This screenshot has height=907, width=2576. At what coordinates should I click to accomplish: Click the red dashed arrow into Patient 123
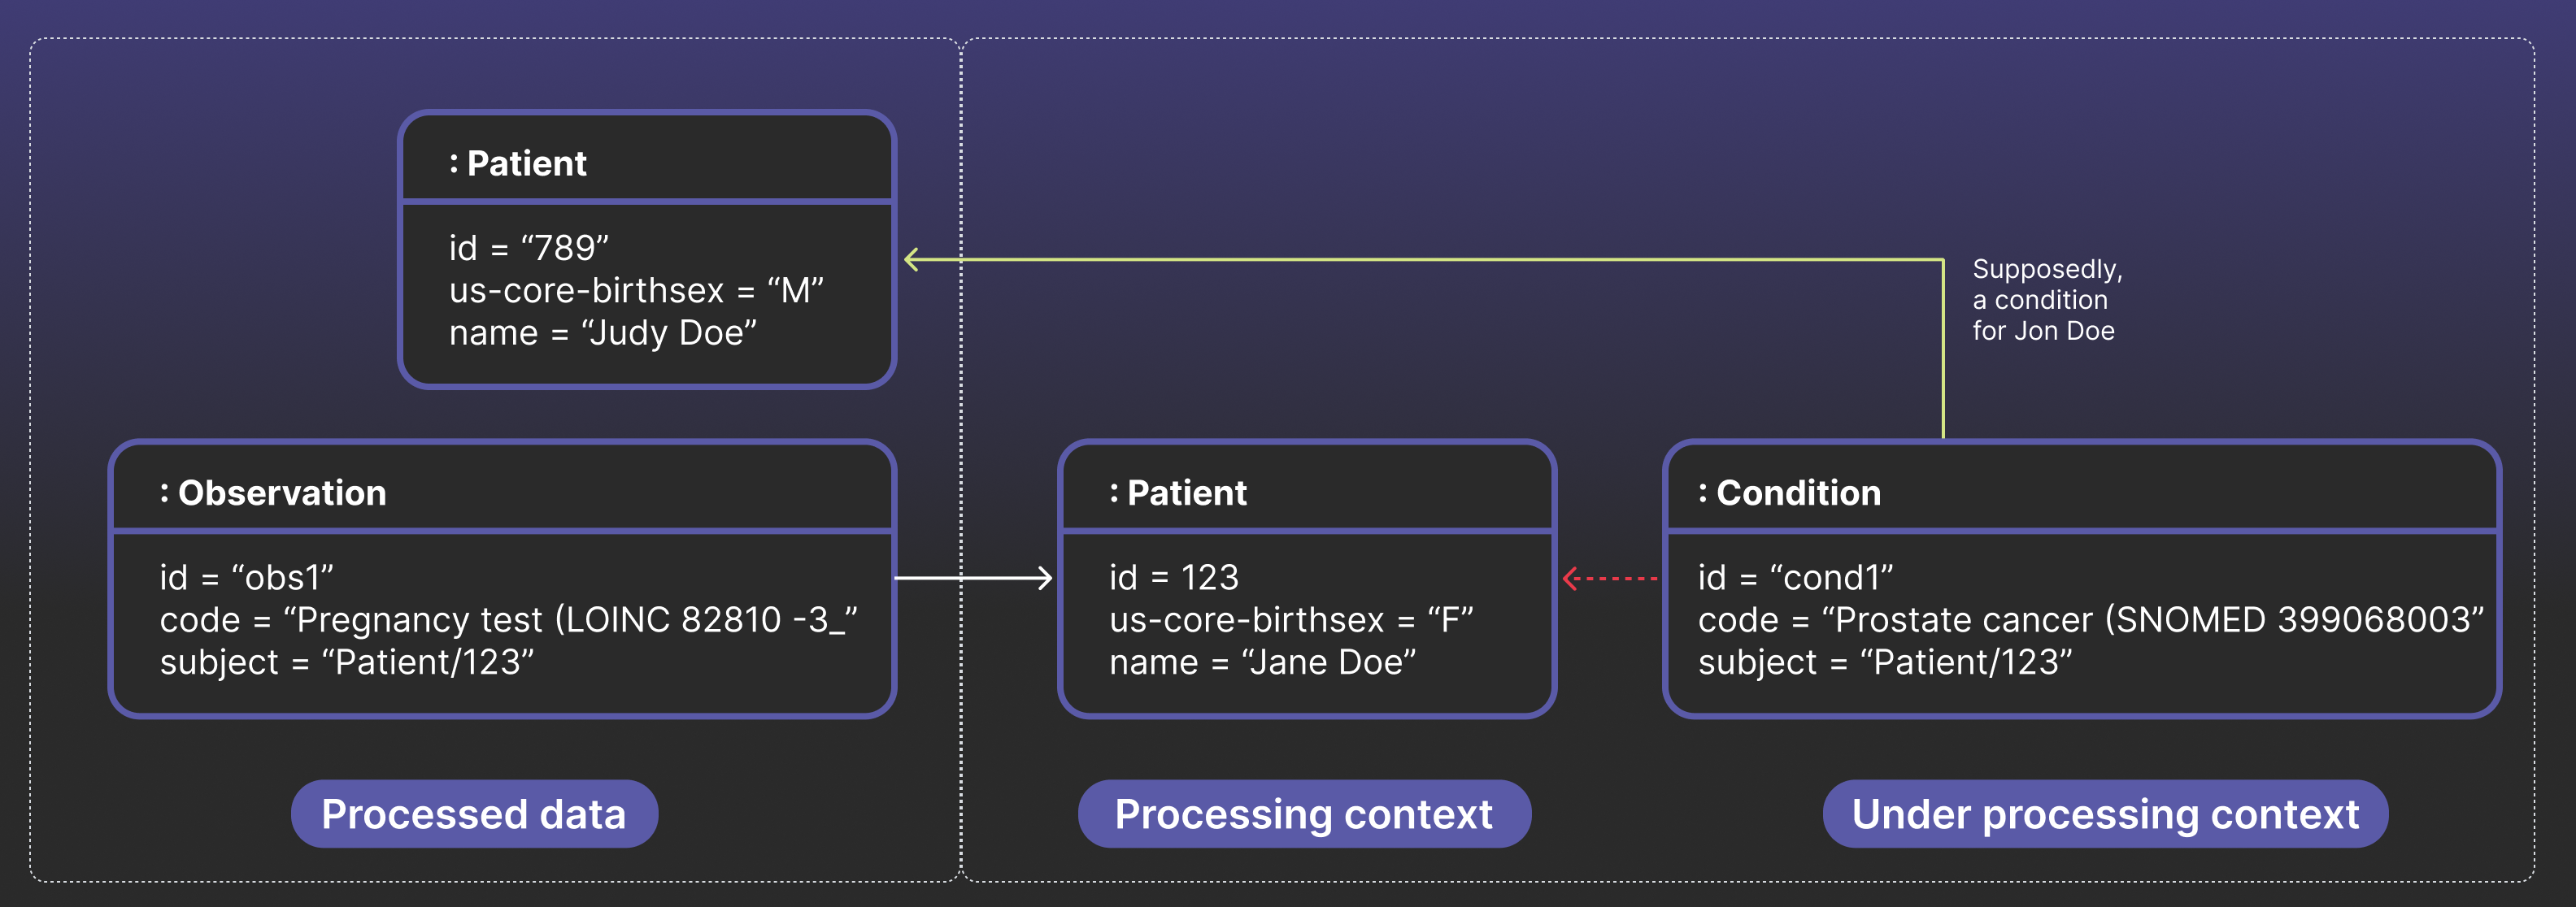[1610, 576]
